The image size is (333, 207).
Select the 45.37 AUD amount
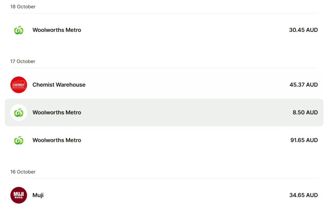(x=303, y=85)
